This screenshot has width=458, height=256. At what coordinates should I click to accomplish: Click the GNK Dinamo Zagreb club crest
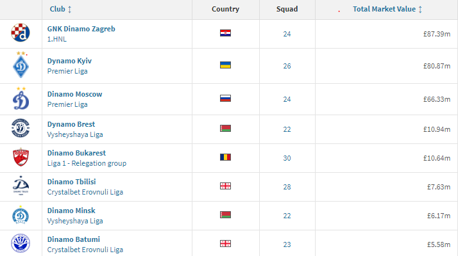click(x=21, y=33)
